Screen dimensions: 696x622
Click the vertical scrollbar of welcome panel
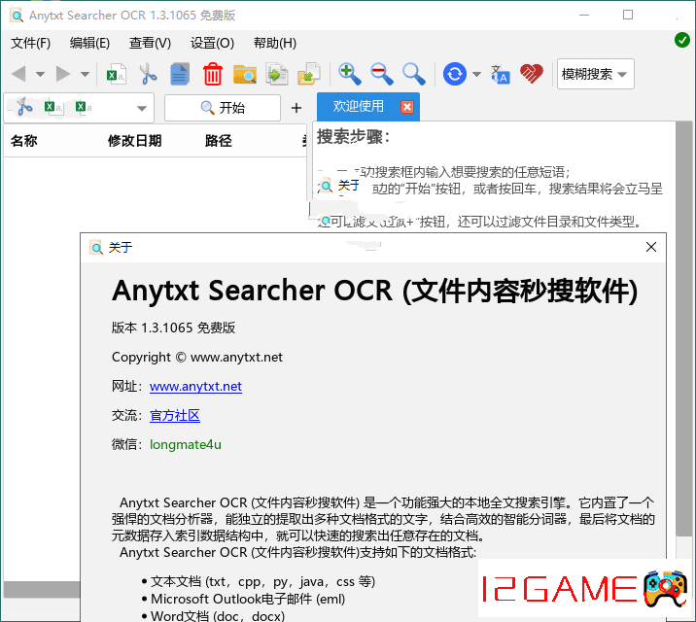click(x=684, y=328)
